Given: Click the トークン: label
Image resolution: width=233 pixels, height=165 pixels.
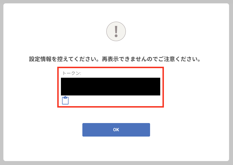Looking at the screenshot, I should [x=72, y=73].
